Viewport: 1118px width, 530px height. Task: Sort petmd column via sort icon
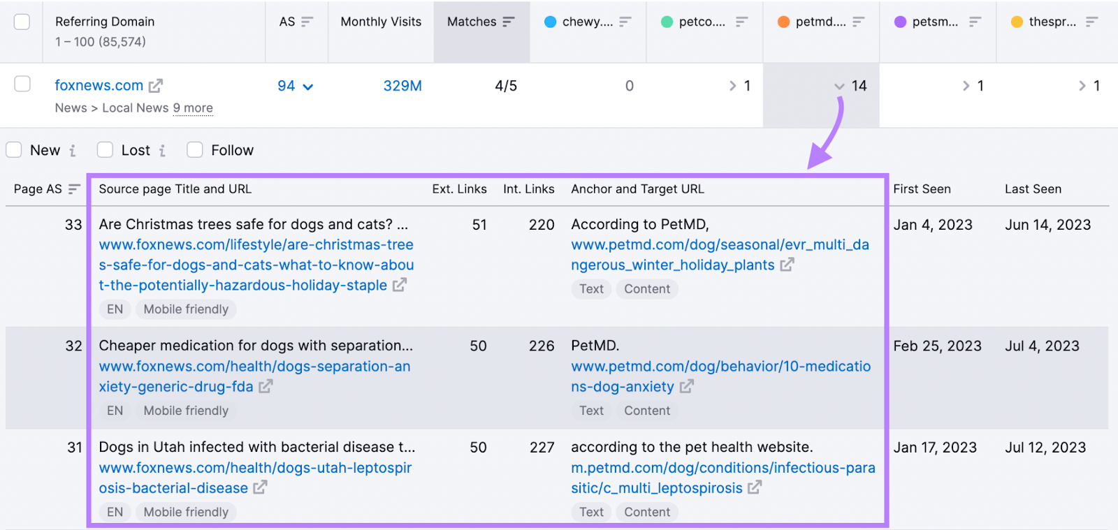coord(859,22)
